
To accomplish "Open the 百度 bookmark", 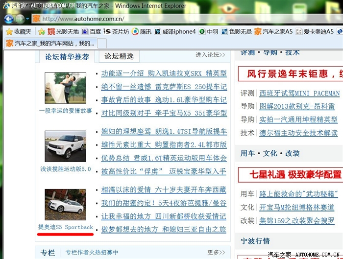I will coord(92,32).
